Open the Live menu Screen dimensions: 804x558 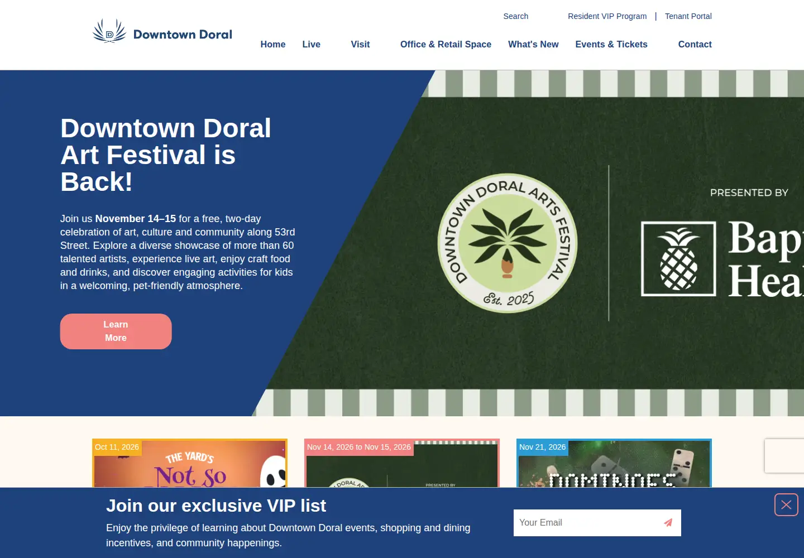[x=312, y=45]
